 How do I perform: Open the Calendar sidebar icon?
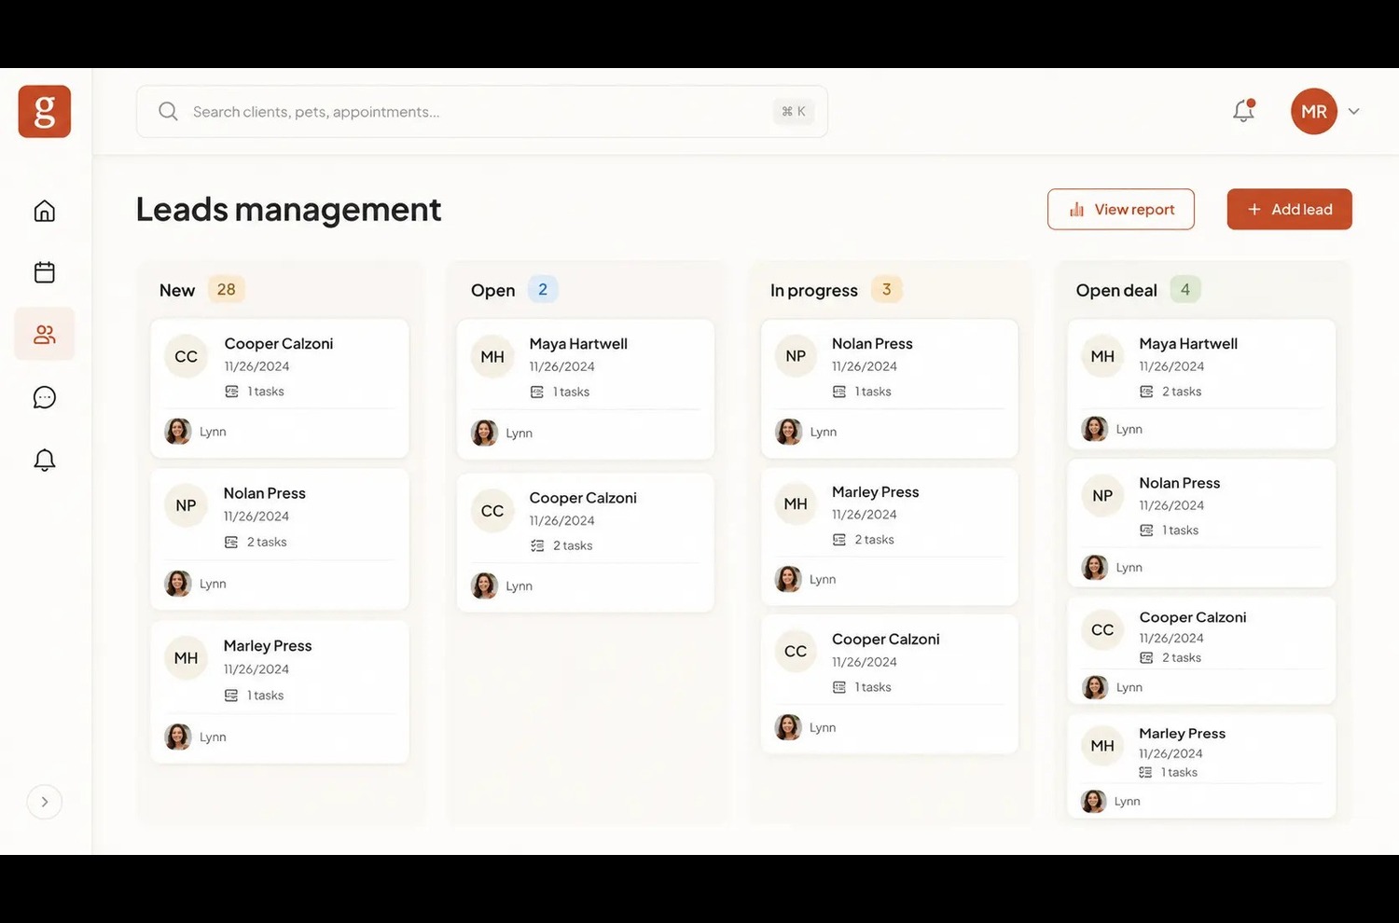(x=45, y=272)
